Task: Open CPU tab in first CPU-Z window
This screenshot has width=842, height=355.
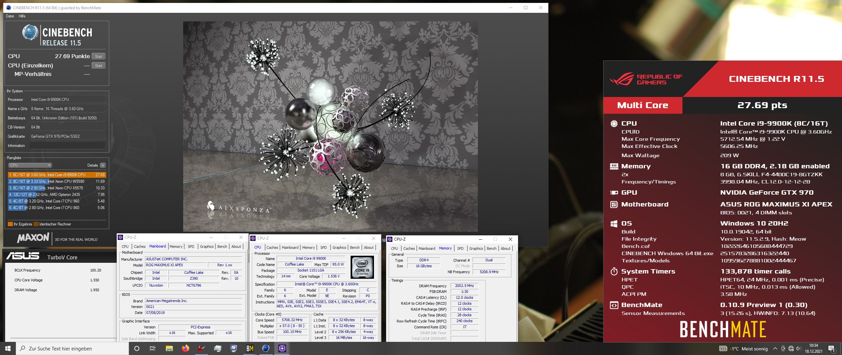Action: [x=125, y=247]
